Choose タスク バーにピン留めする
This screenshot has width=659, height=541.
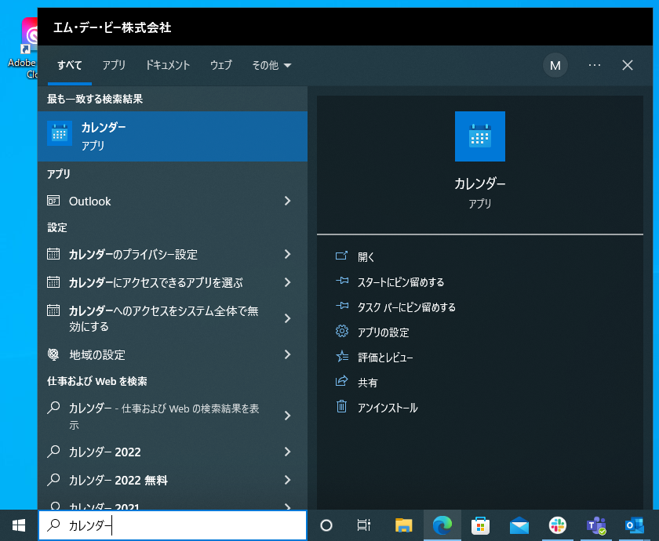coord(406,307)
